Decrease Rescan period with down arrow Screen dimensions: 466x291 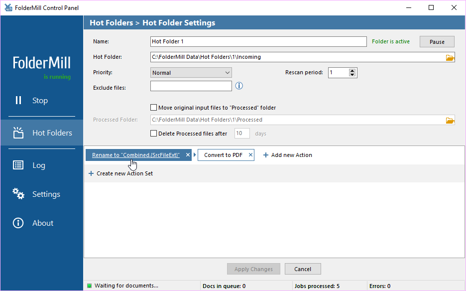point(352,74)
